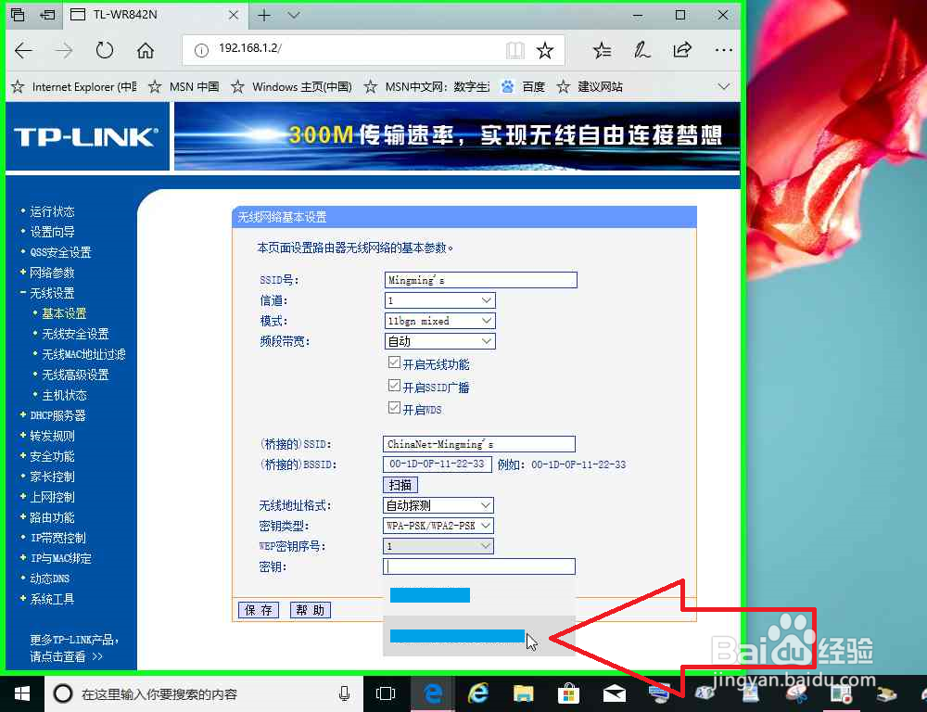The height and width of the screenshot is (712, 927).
Task: Expand the favorites bar overflow chevron
Action: (724, 87)
